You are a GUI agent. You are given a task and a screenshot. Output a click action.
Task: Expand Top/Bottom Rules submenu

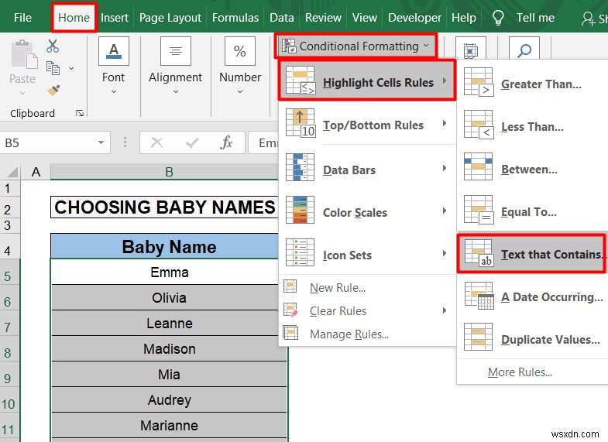coord(367,125)
